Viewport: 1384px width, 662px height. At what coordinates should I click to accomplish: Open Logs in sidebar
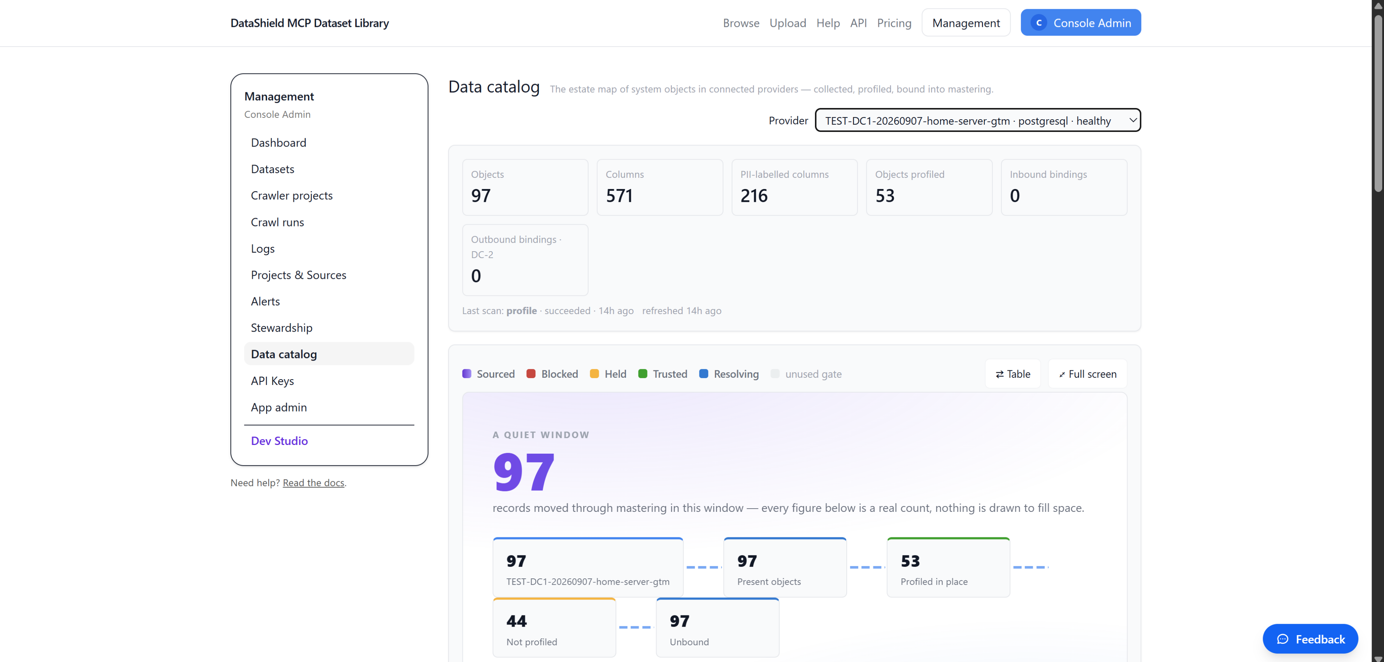[x=329, y=248]
